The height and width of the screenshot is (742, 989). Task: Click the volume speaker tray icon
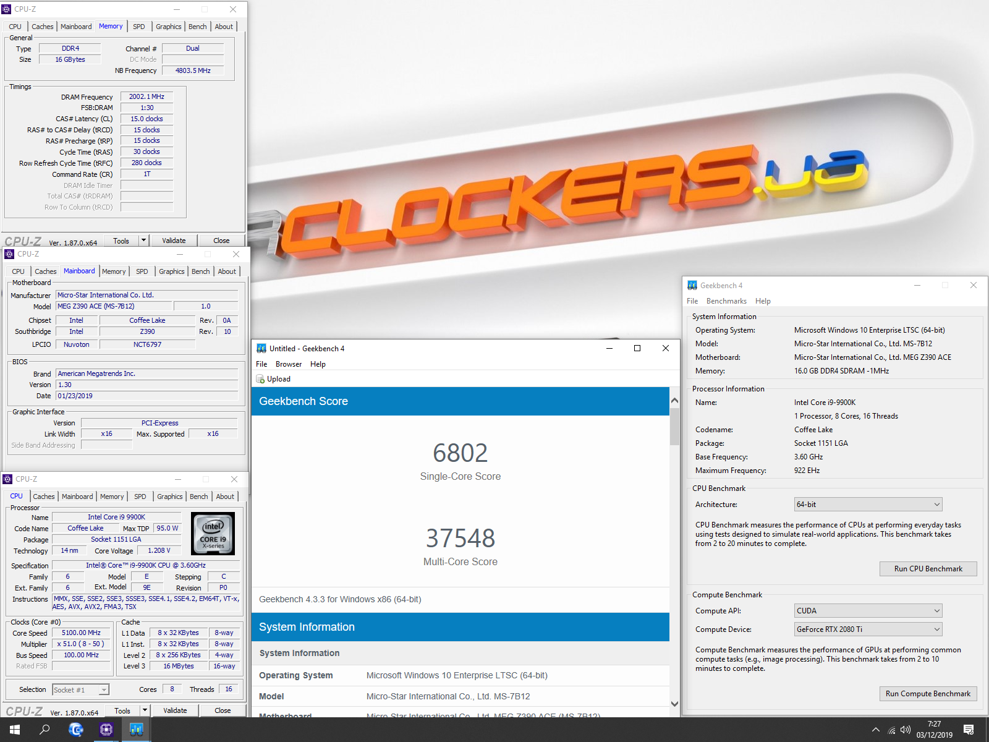click(x=906, y=730)
